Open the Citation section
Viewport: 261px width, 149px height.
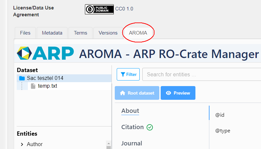(x=132, y=127)
